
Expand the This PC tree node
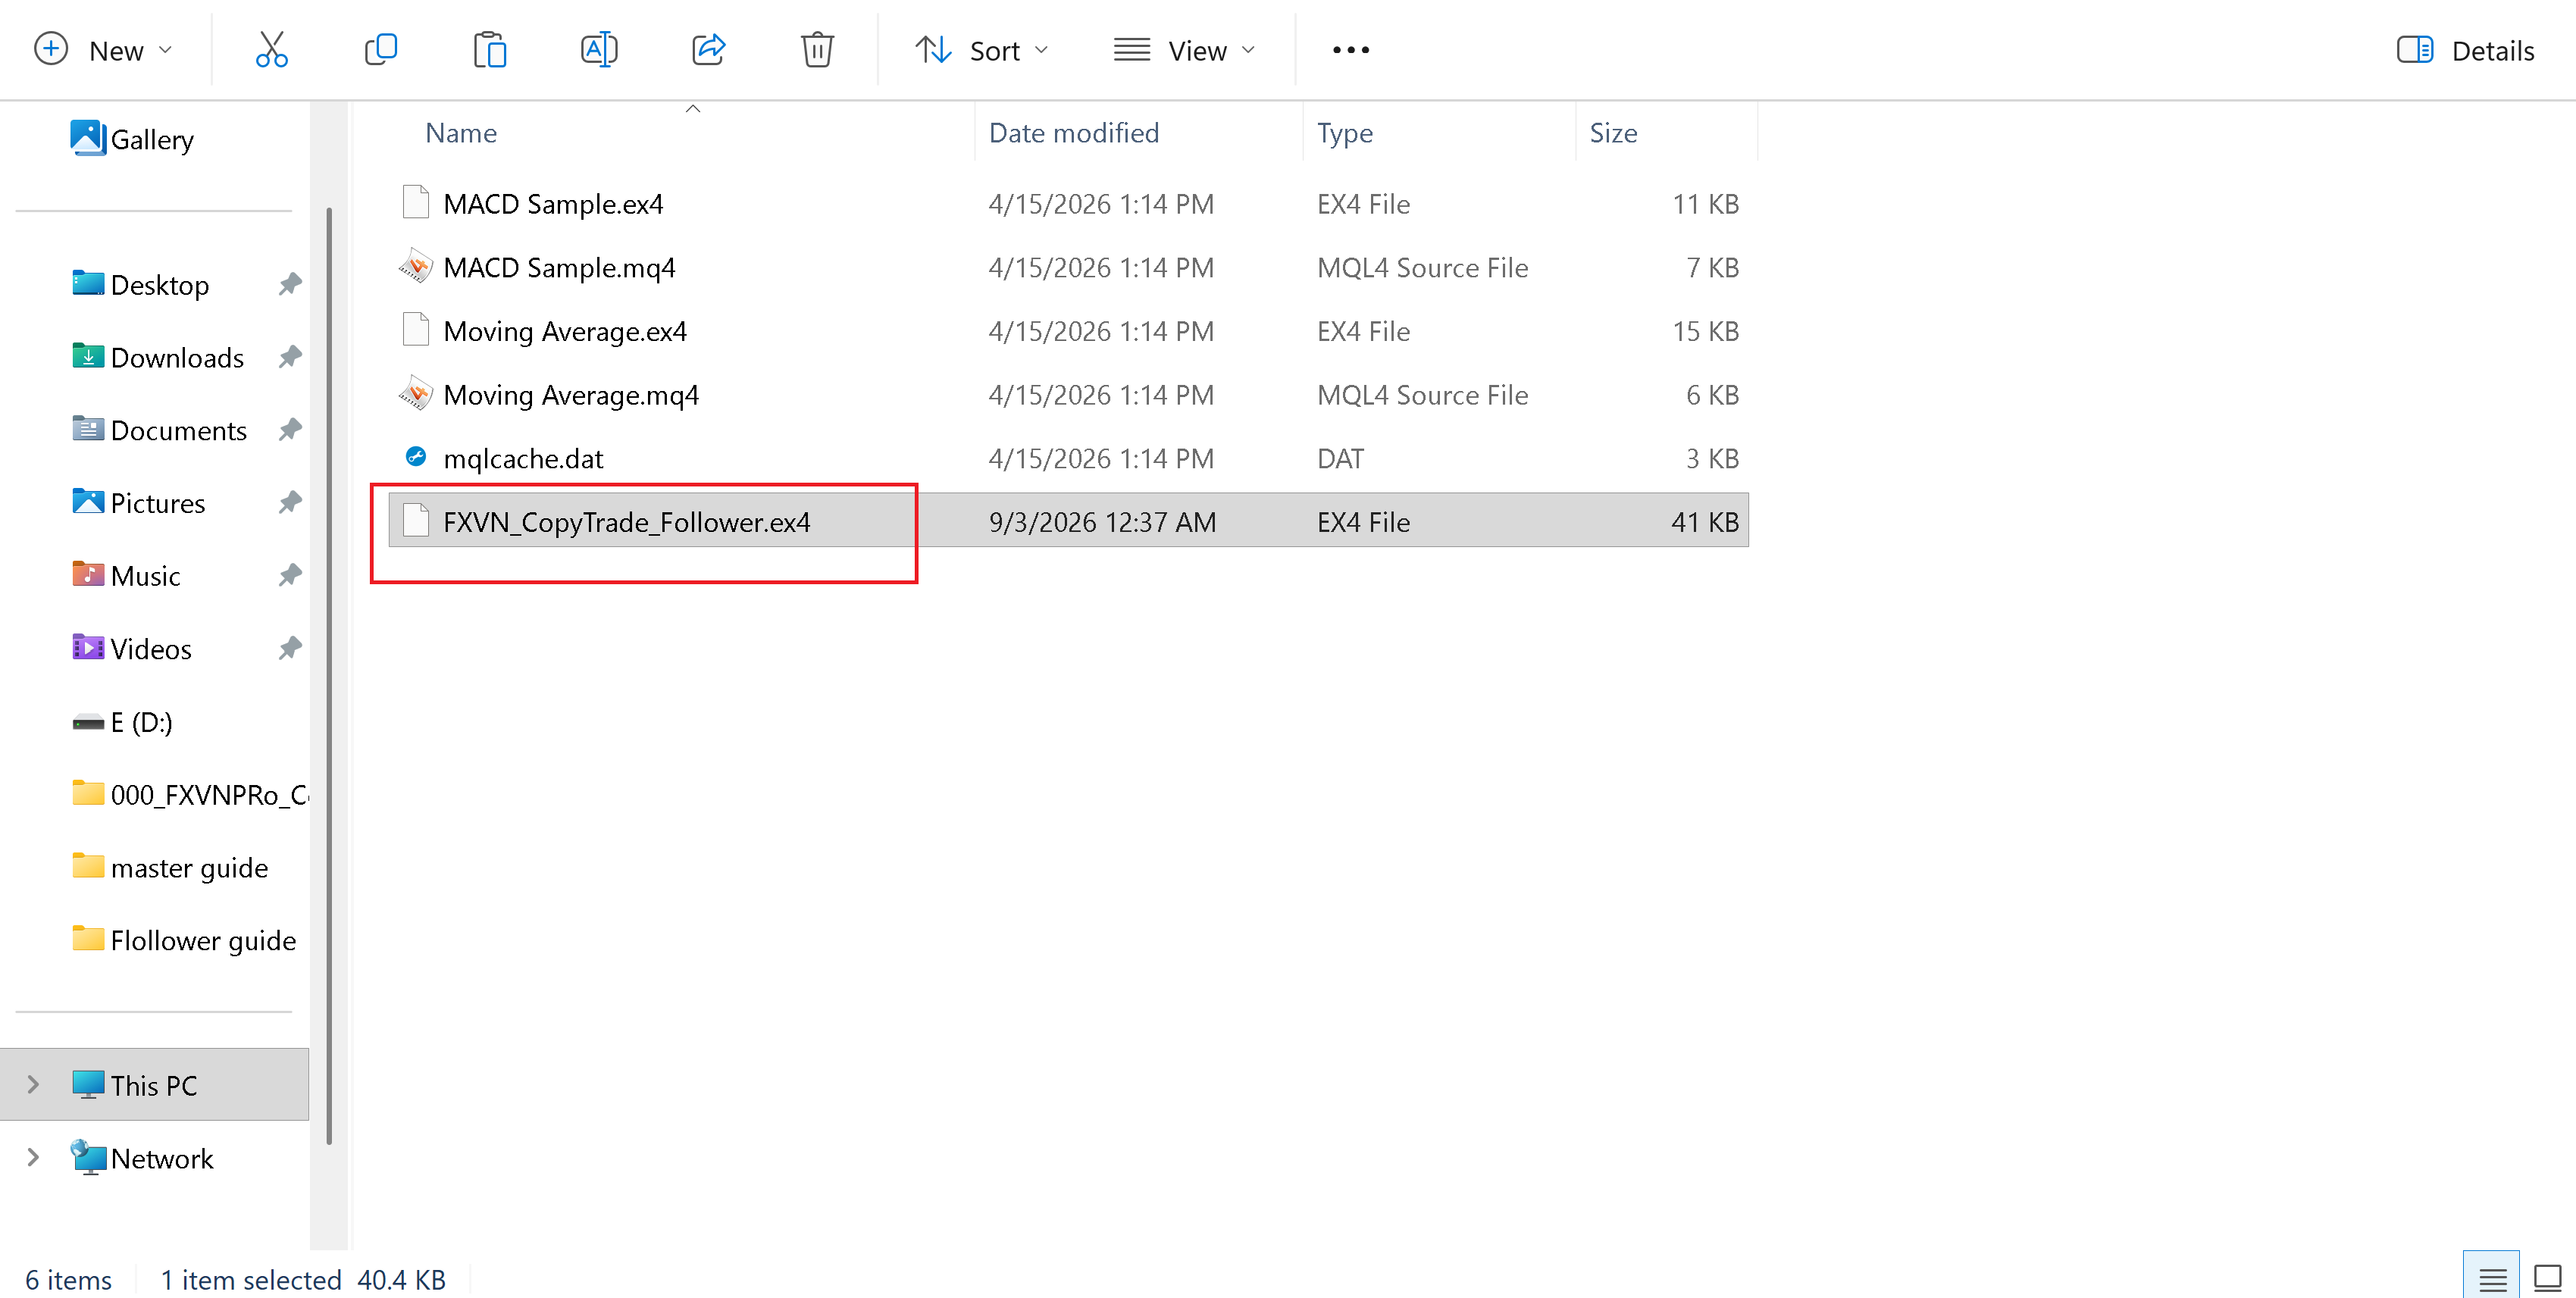click(33, 1084)
